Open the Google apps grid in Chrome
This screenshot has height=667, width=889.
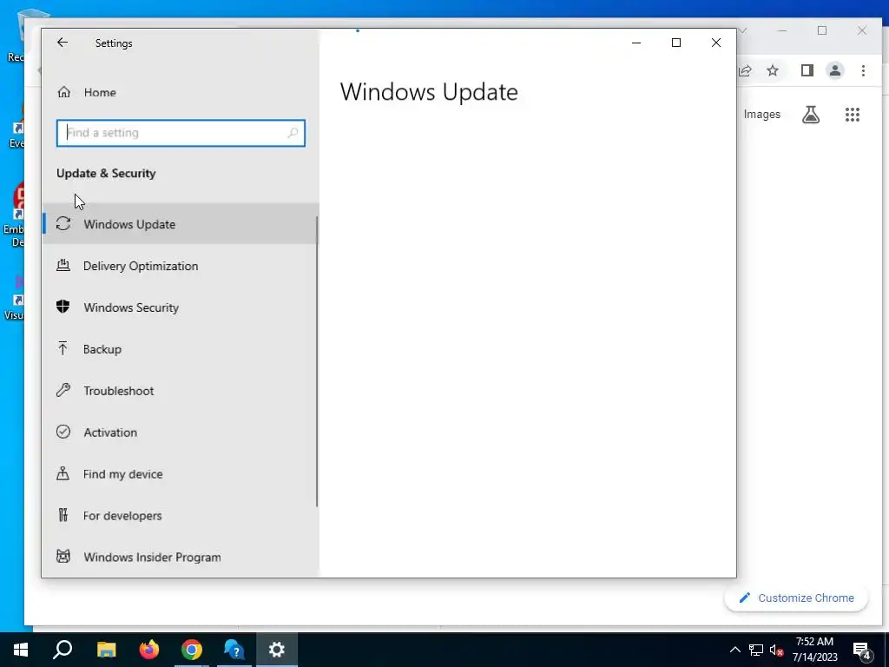click(853, 115)
